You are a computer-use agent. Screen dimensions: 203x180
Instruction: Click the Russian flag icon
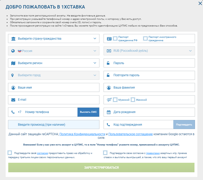pos(20,51)
